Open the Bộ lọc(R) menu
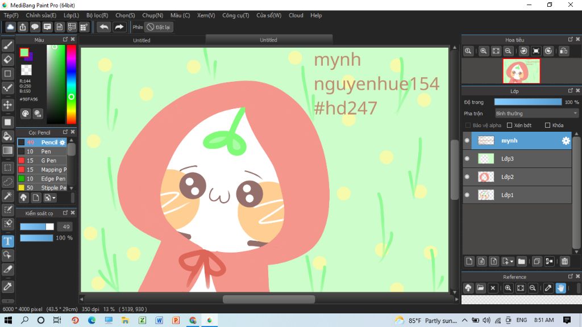Screen dimensions: 582x327 pyautogui.click(x=97, y=15)
